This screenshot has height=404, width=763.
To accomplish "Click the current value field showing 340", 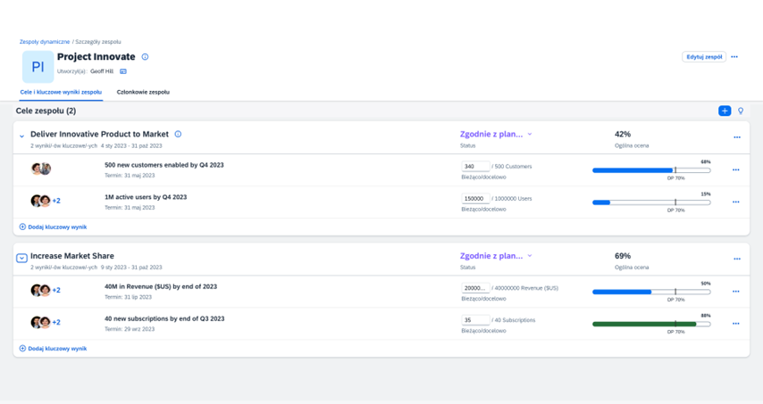I will tap(475, 167).
